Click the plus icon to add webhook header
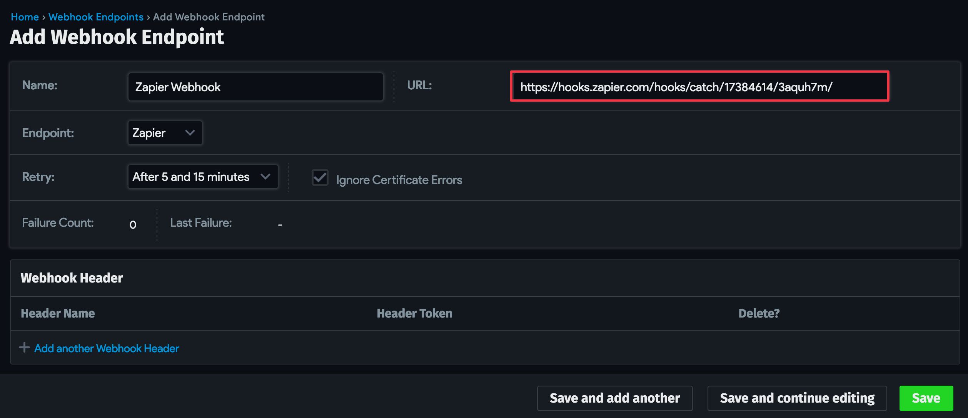The width and height of the screenshot is (968, 418). tap(24, 348)
